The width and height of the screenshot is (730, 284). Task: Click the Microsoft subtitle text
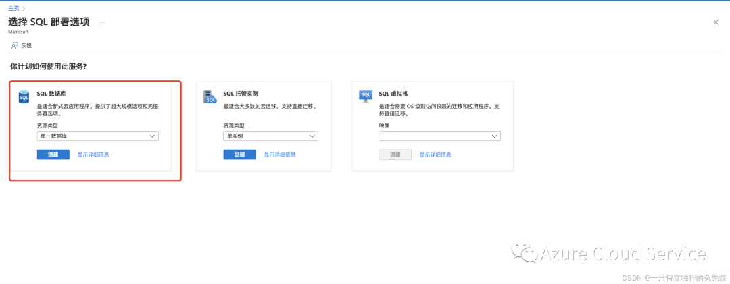point(19,32)
